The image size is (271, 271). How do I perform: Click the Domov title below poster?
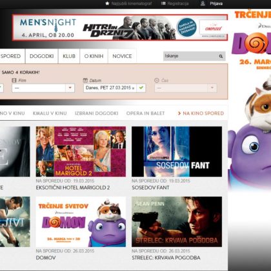pyautogui.click(x=46, y=257)
